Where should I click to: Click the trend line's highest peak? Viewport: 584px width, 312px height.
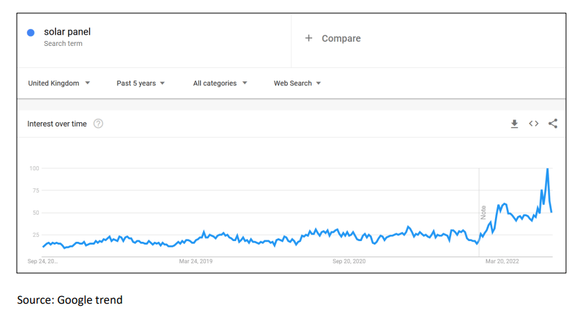click(x=548, y=169)
